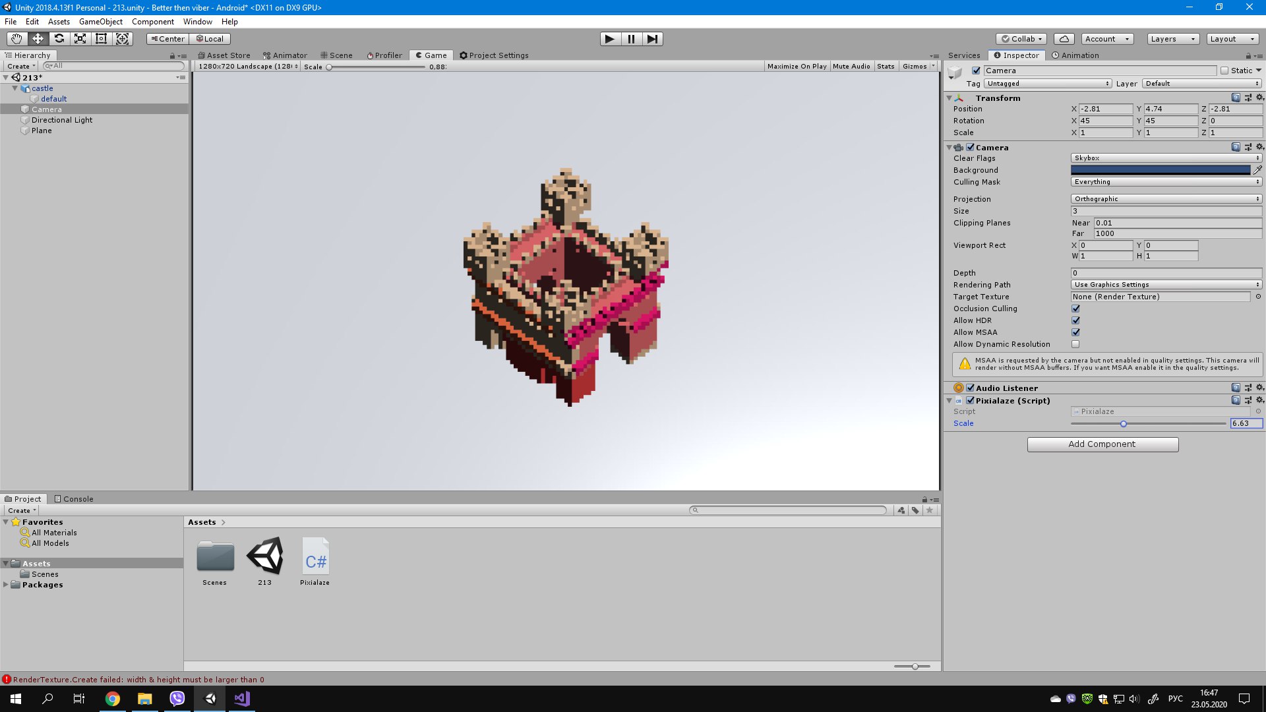1266x712 pixels.
Task: Toggle pivot Center button
Action: (x=167, y=39)
